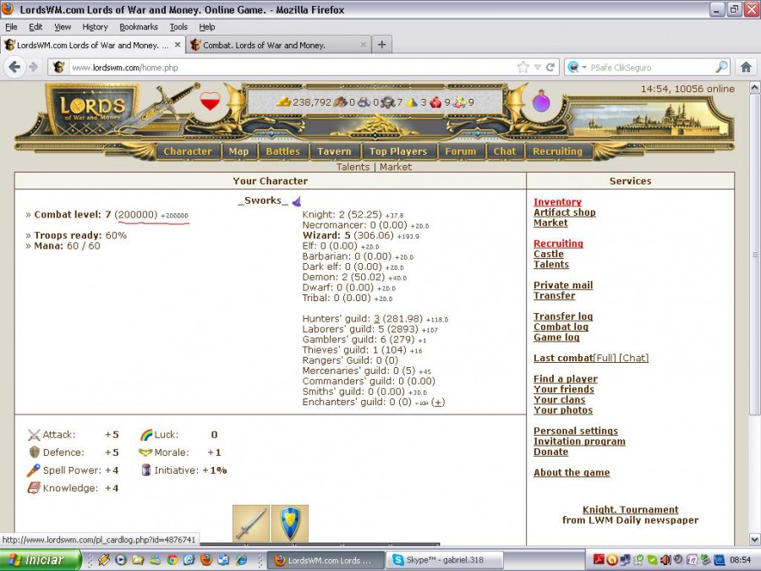The height and width of the screenshot is (571, 761).
Task: Click the Defence shield stat icon
Action: pos(34,453)
